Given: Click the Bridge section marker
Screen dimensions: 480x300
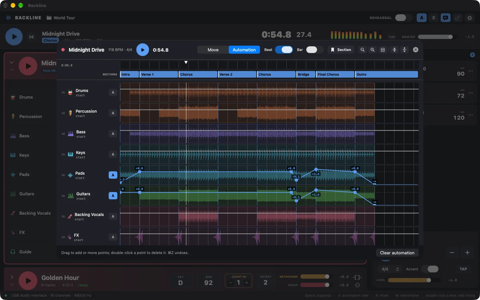Looking at the screenshot, I should (306, 74).
